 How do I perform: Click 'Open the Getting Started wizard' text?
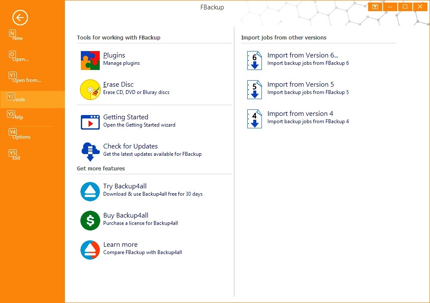[139, 125]
